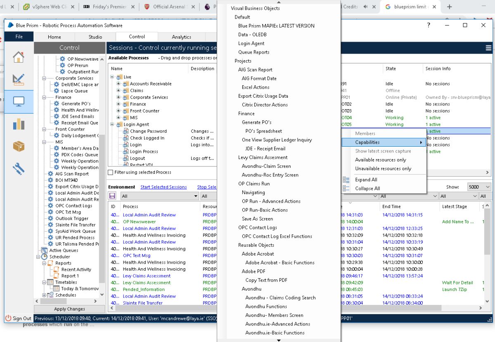Open new browser tab with plus icon

(450, 7)
